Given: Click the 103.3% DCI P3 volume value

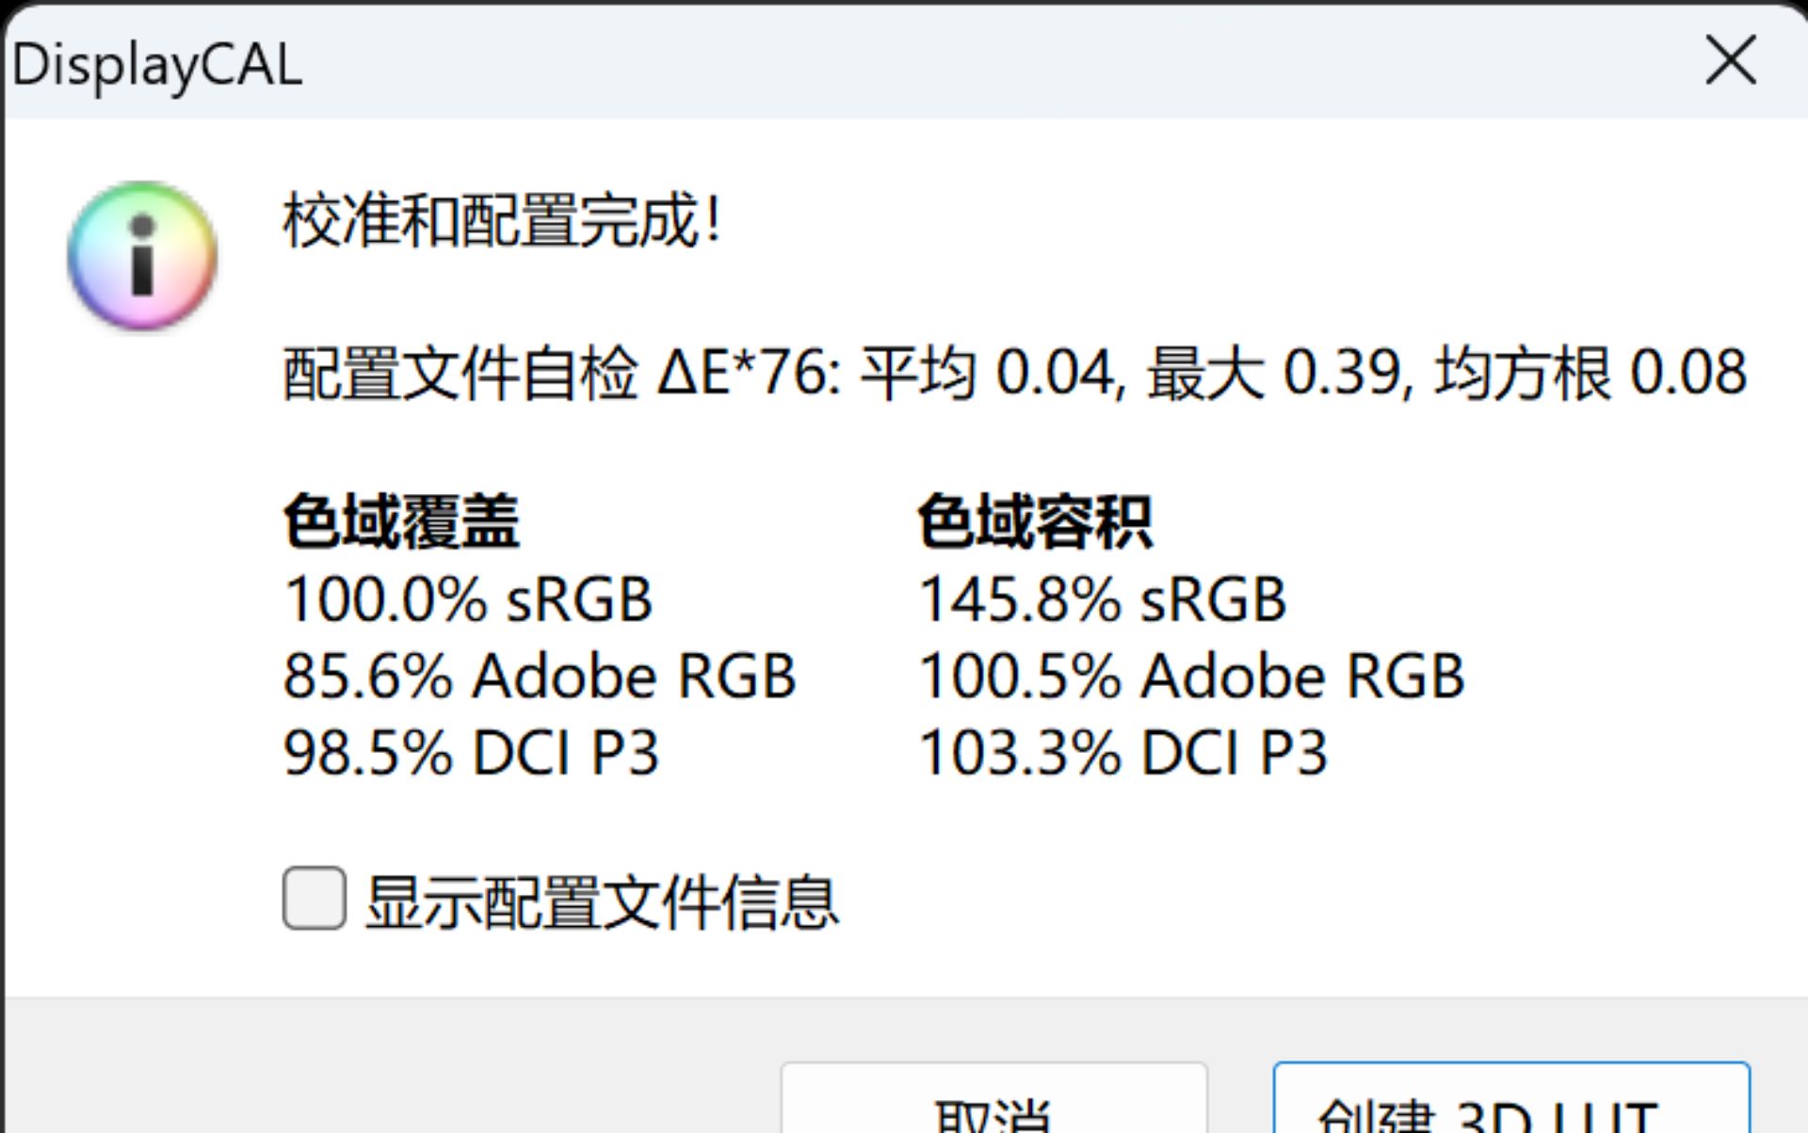Looking at the screenshot, I should pyautogui.click(x=1122, y=753).
